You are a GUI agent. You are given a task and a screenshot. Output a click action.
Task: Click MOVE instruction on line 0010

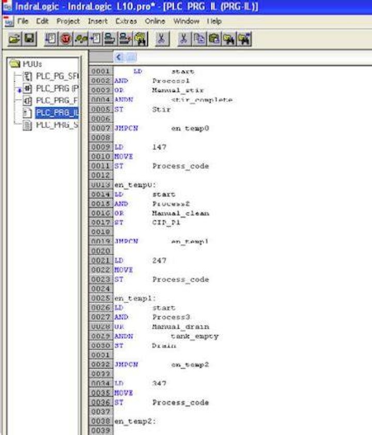tap(123, 156)
